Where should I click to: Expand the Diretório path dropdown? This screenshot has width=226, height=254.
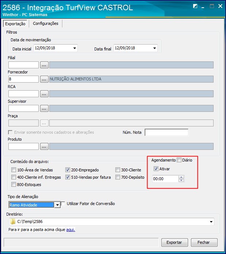tap(211, 222)
